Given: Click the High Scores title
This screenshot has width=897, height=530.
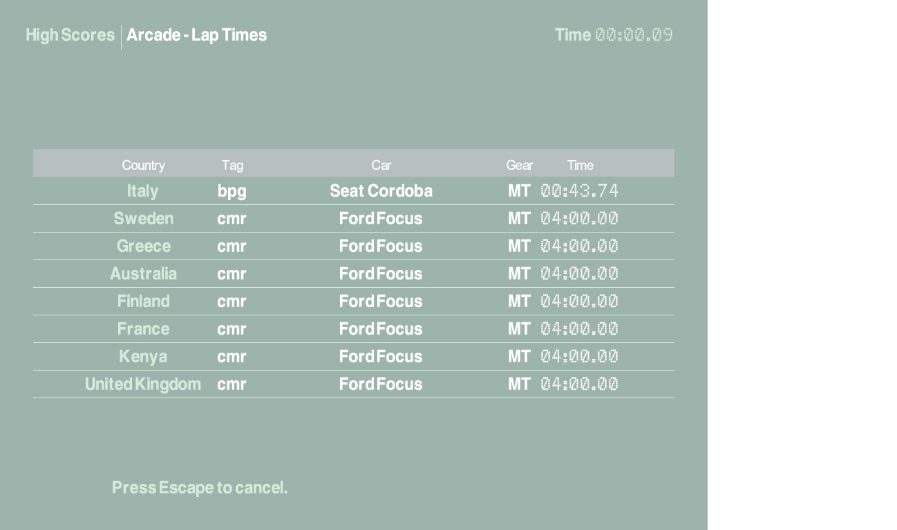Looking at the screenshot, I should tap(70, 35).
